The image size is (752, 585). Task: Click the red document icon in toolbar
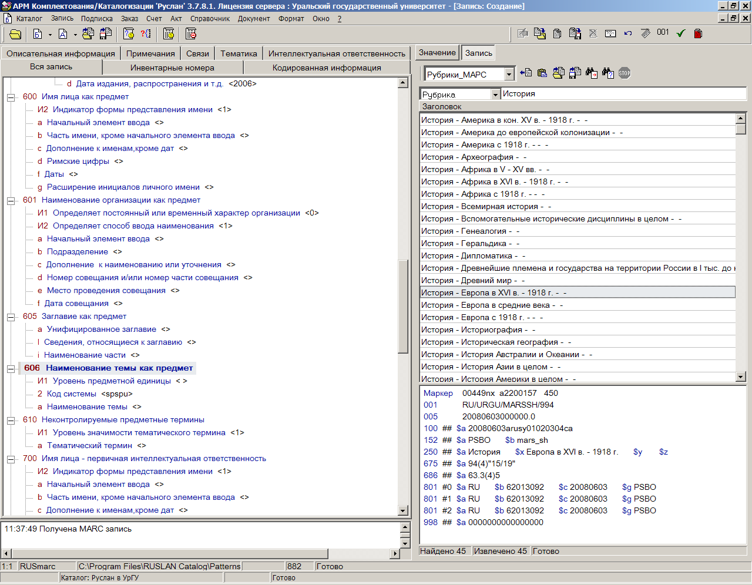coord(698,33)
